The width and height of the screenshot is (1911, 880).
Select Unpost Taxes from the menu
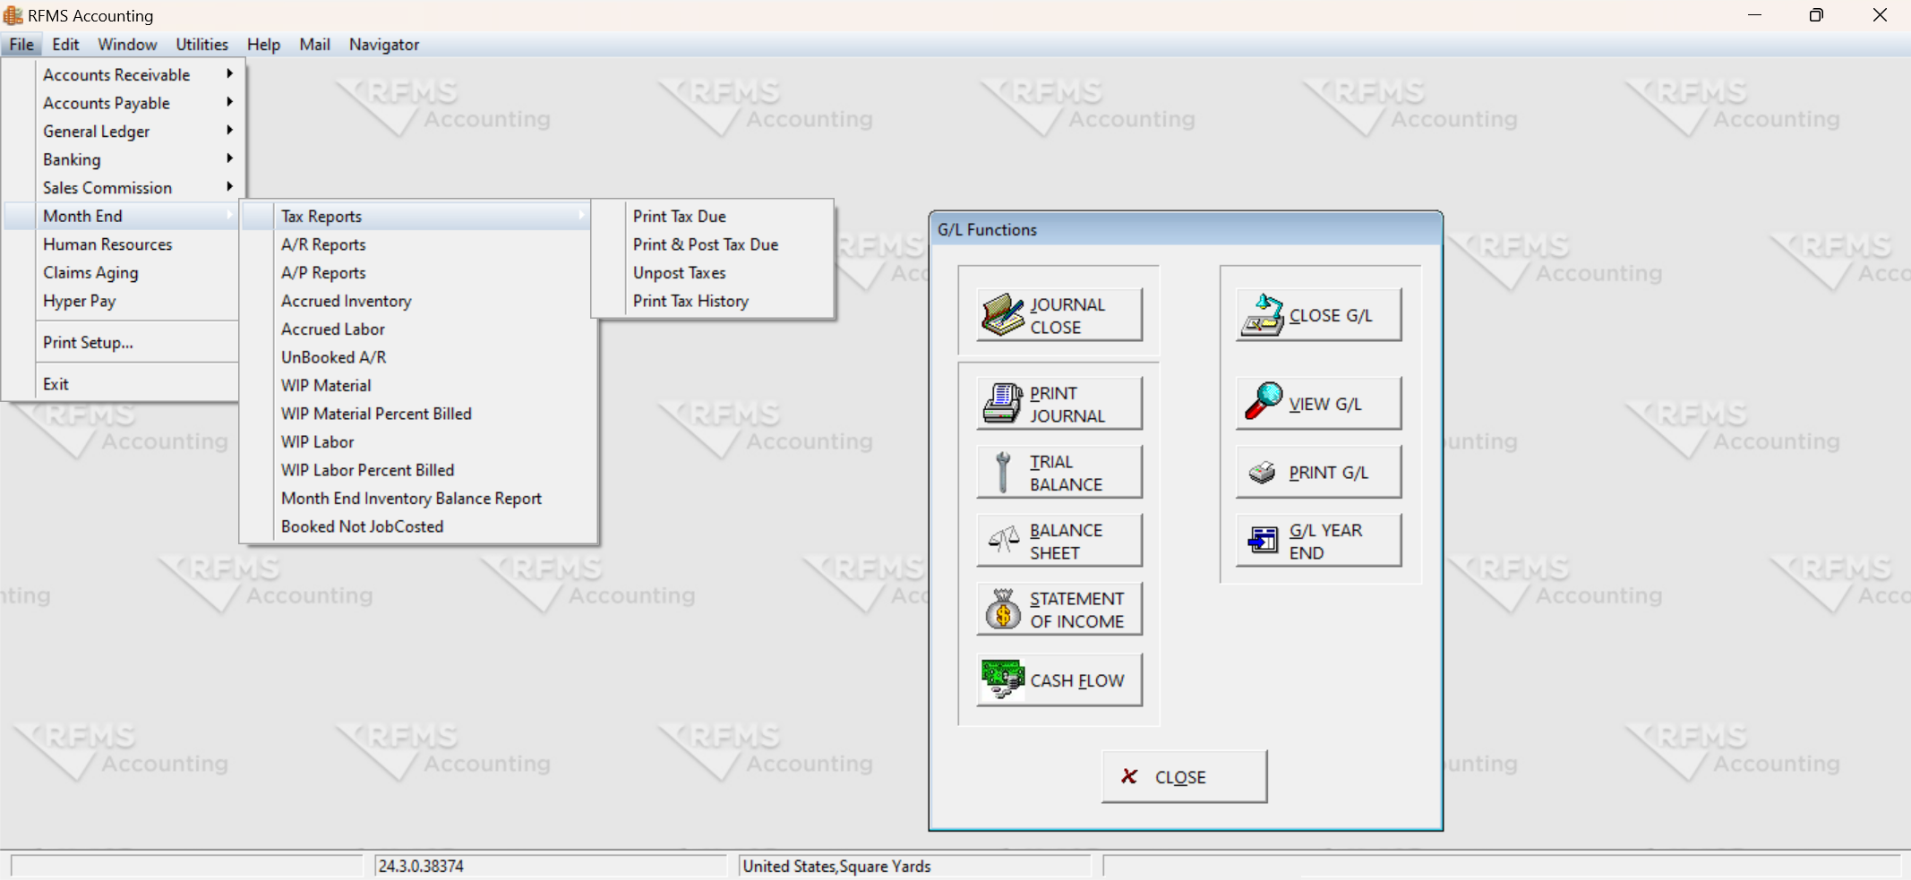678,272
